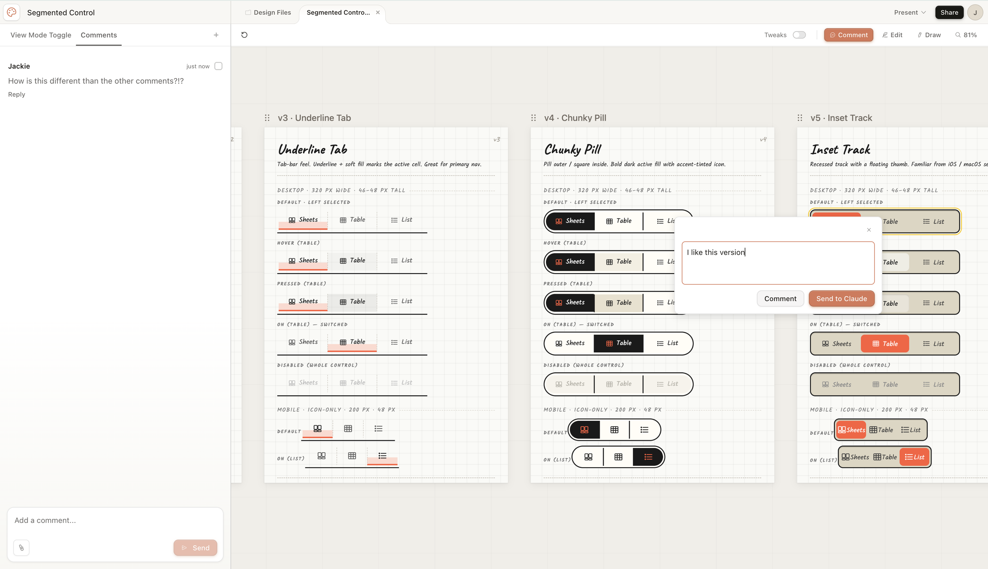Click Reply under Jackie's comment
This screenshot has width=988, height=569.
[17, 94]
